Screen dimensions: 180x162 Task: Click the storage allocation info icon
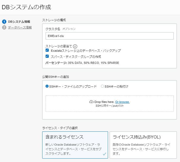pos(75,46)
